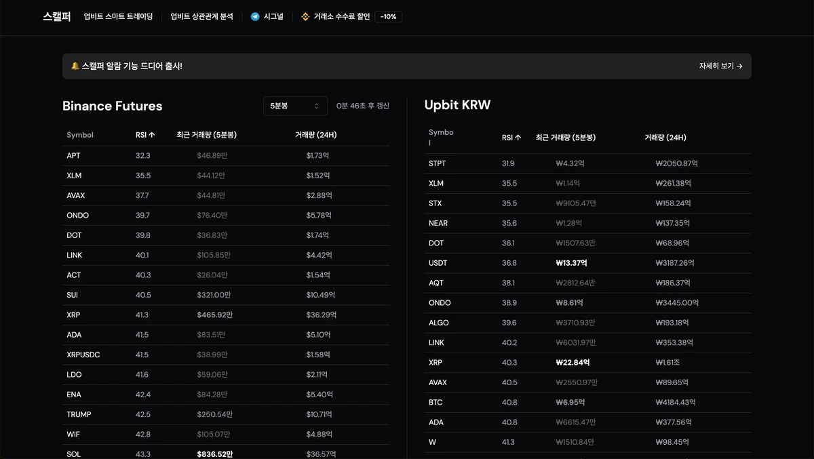Select DOT row in Upbit KRW
814x459 pixels.
point(588,243)
